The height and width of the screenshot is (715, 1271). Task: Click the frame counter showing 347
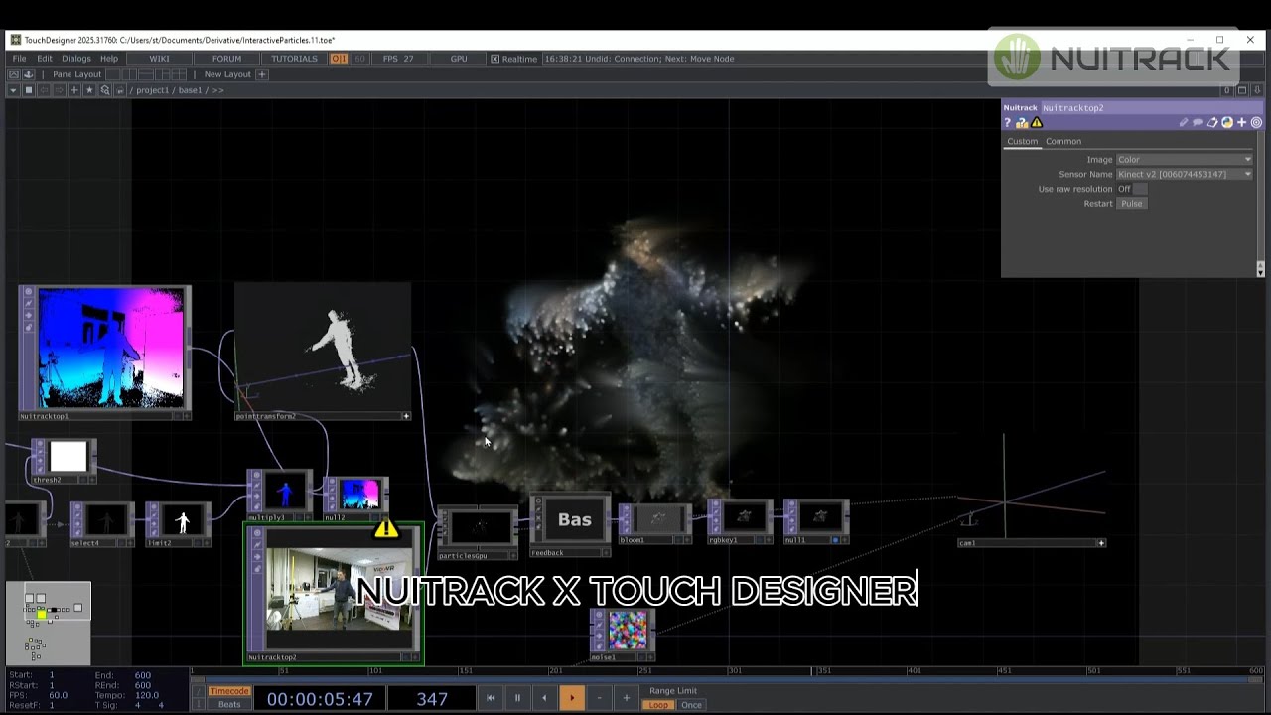point(432,699)
